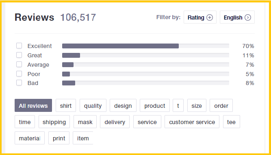Select the Poor rating checkbox

point(19,74)
